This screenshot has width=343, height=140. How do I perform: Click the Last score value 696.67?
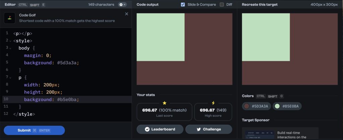point(150,110)
